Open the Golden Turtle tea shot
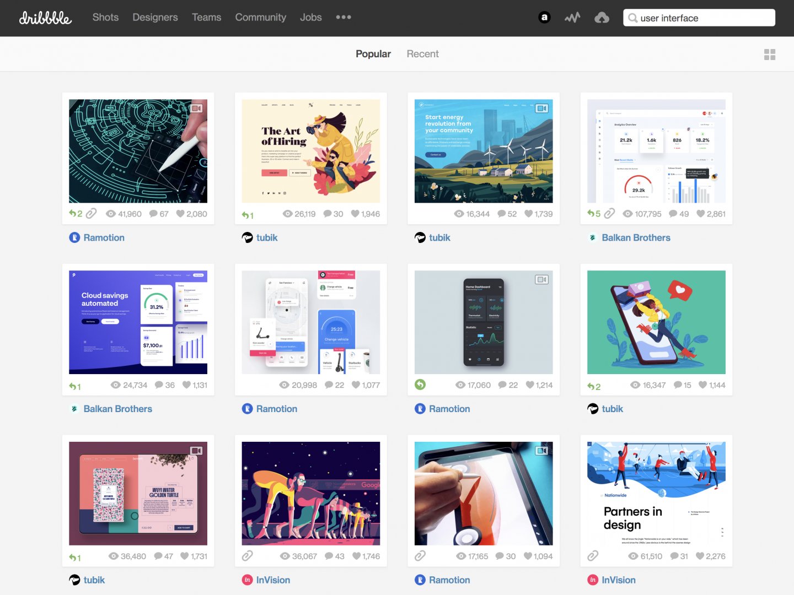The height and width of the screenshot is (595, 794). 138,494
